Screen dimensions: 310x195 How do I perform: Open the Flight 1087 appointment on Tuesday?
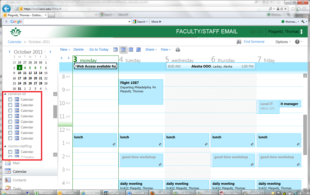tap(141, 92)
